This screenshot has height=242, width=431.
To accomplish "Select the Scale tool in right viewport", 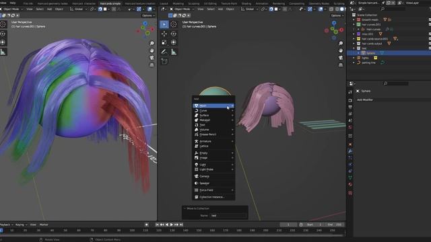I will (164, 42).
